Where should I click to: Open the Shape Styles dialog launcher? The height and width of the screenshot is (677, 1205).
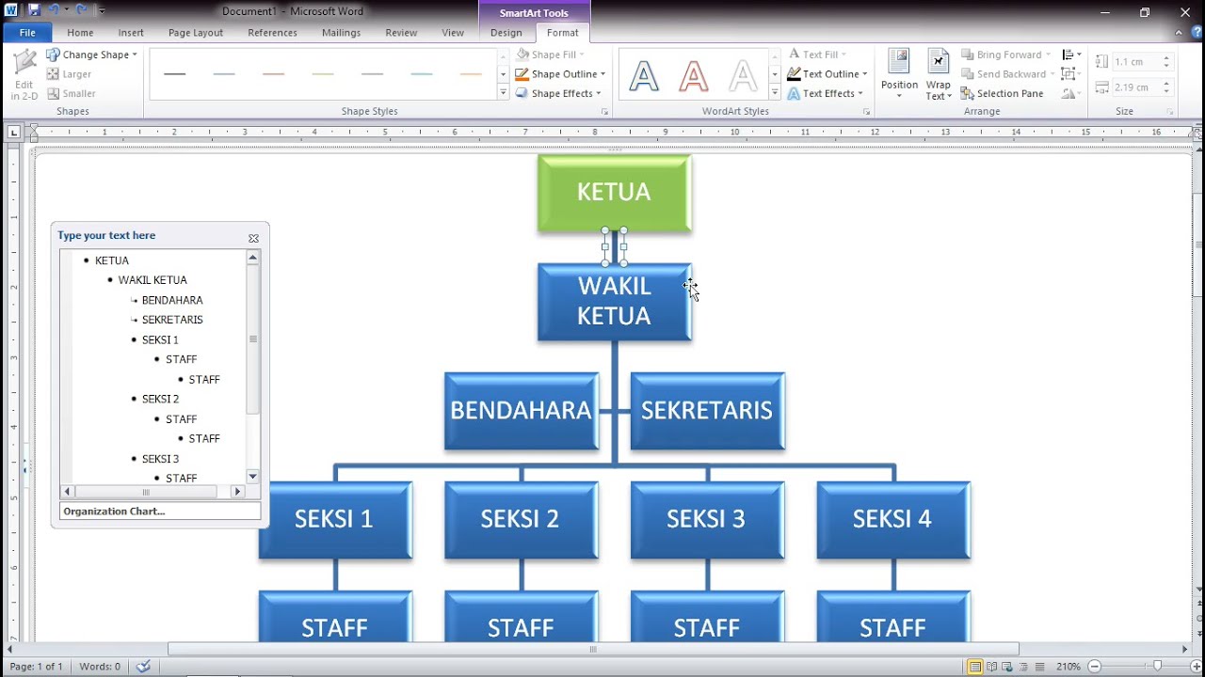[604, 112]
